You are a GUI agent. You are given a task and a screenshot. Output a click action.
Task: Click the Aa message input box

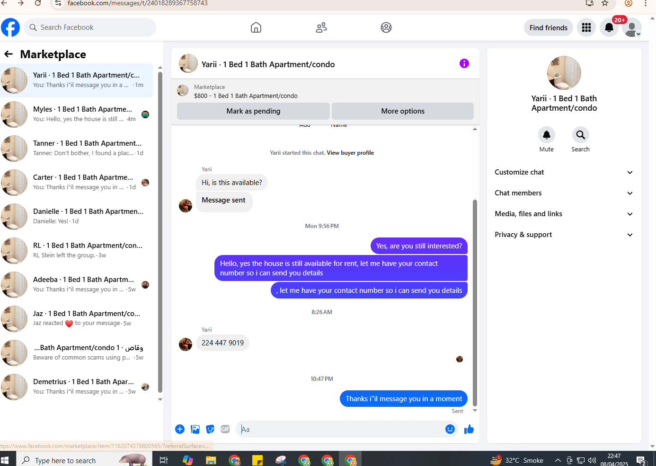coord(341,429)
